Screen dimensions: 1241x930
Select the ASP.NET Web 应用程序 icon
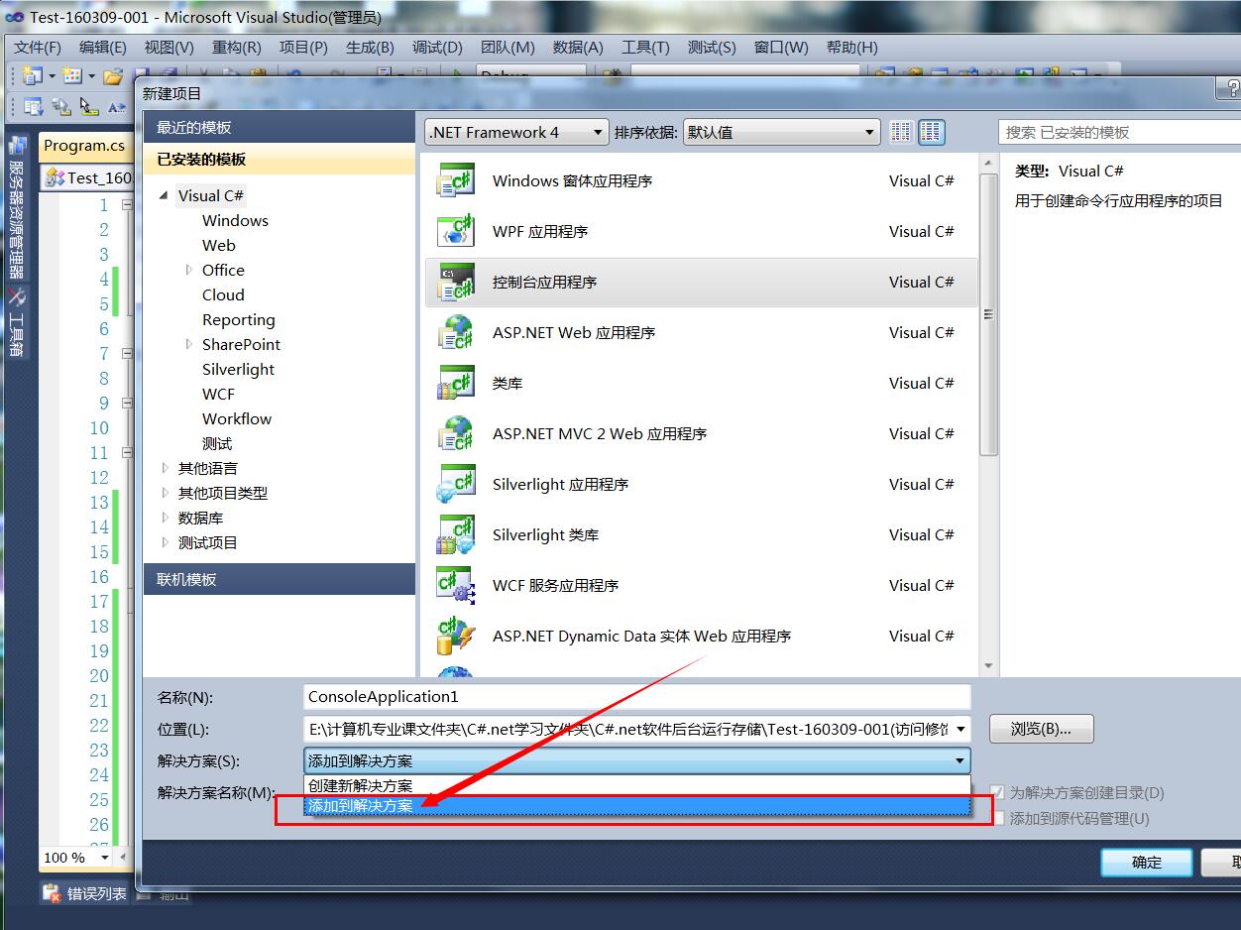456,332
